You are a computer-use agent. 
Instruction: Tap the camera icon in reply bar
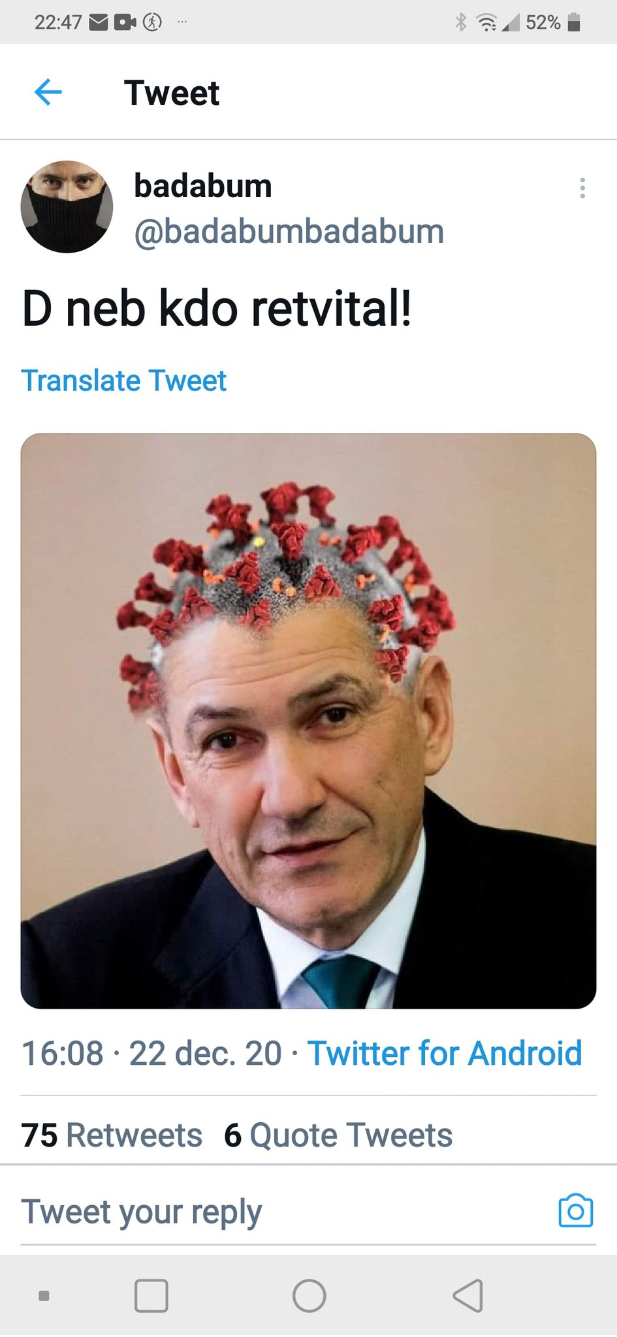tap(575, 1212)
